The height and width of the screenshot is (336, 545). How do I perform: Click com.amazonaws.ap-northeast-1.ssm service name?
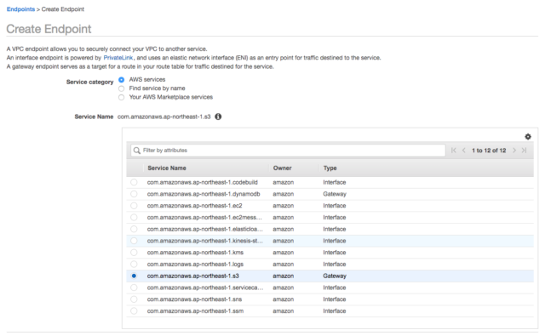click(195, 311)
